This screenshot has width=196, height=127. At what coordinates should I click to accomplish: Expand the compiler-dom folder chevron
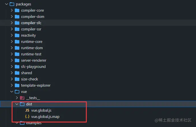point(12,16)
